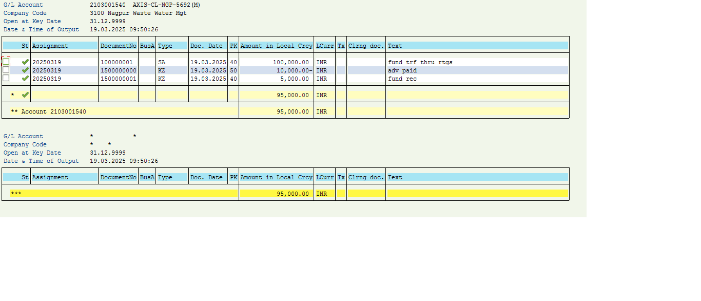
Task: Click 'Assignment' column header in upper table
Action: (x=50, y=46)
